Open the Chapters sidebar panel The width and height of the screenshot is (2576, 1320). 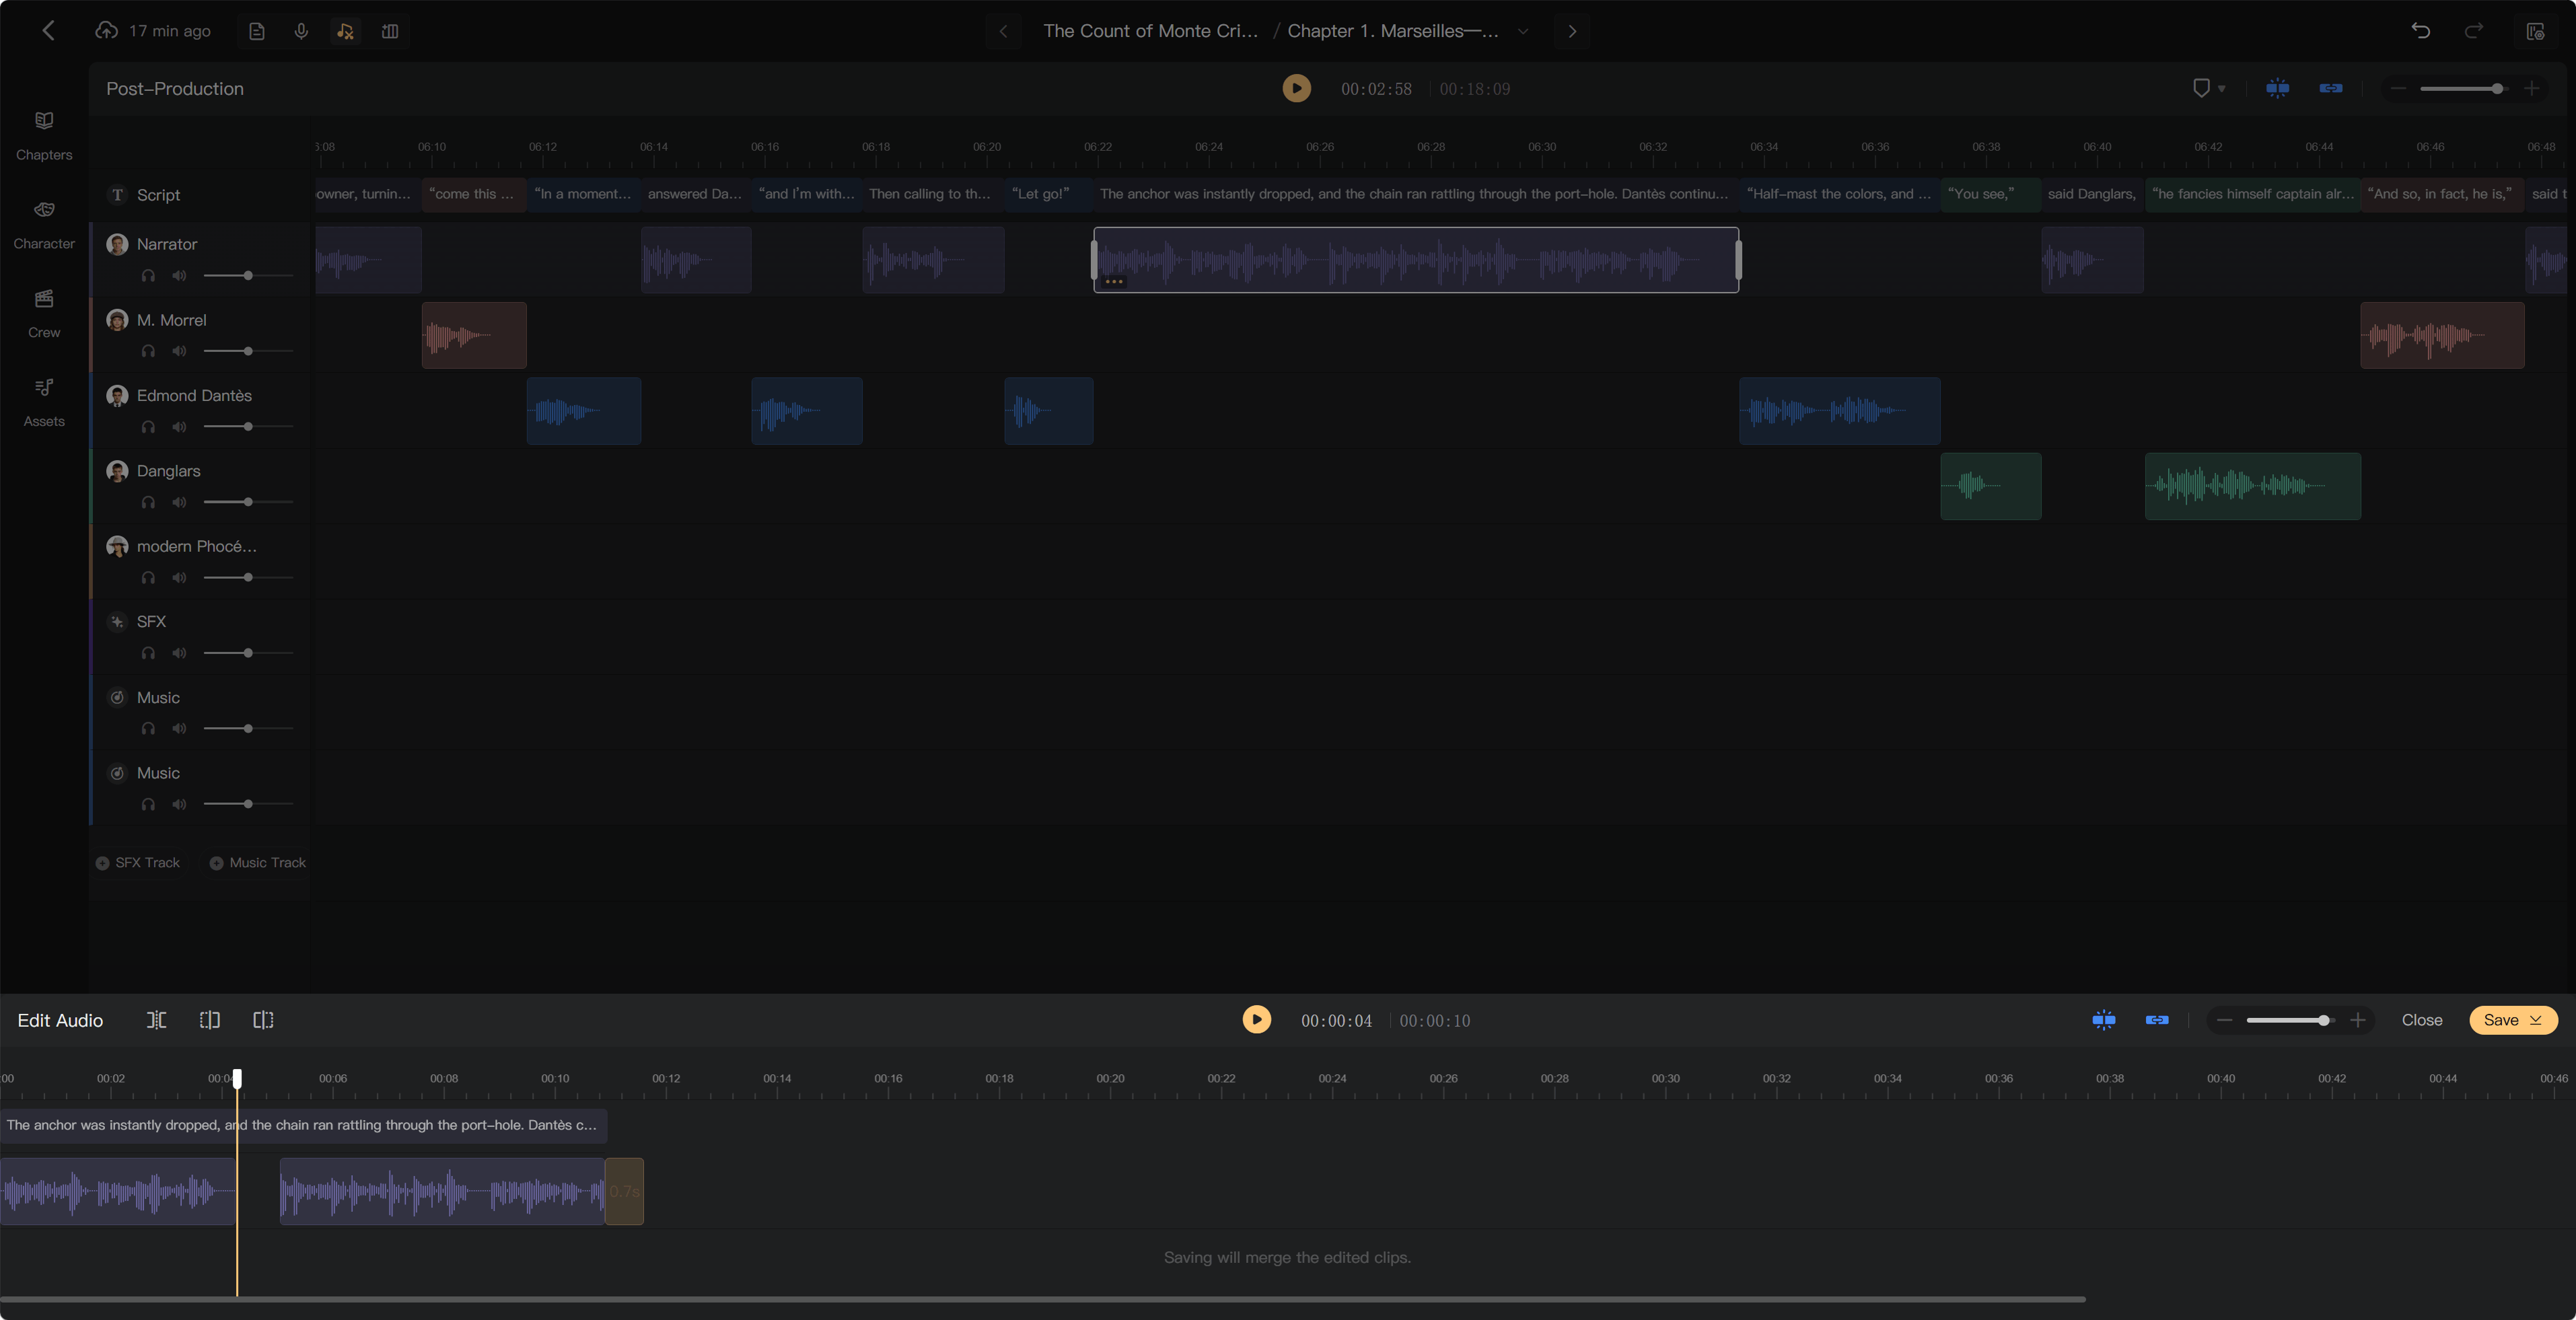[x=44, y=135]
